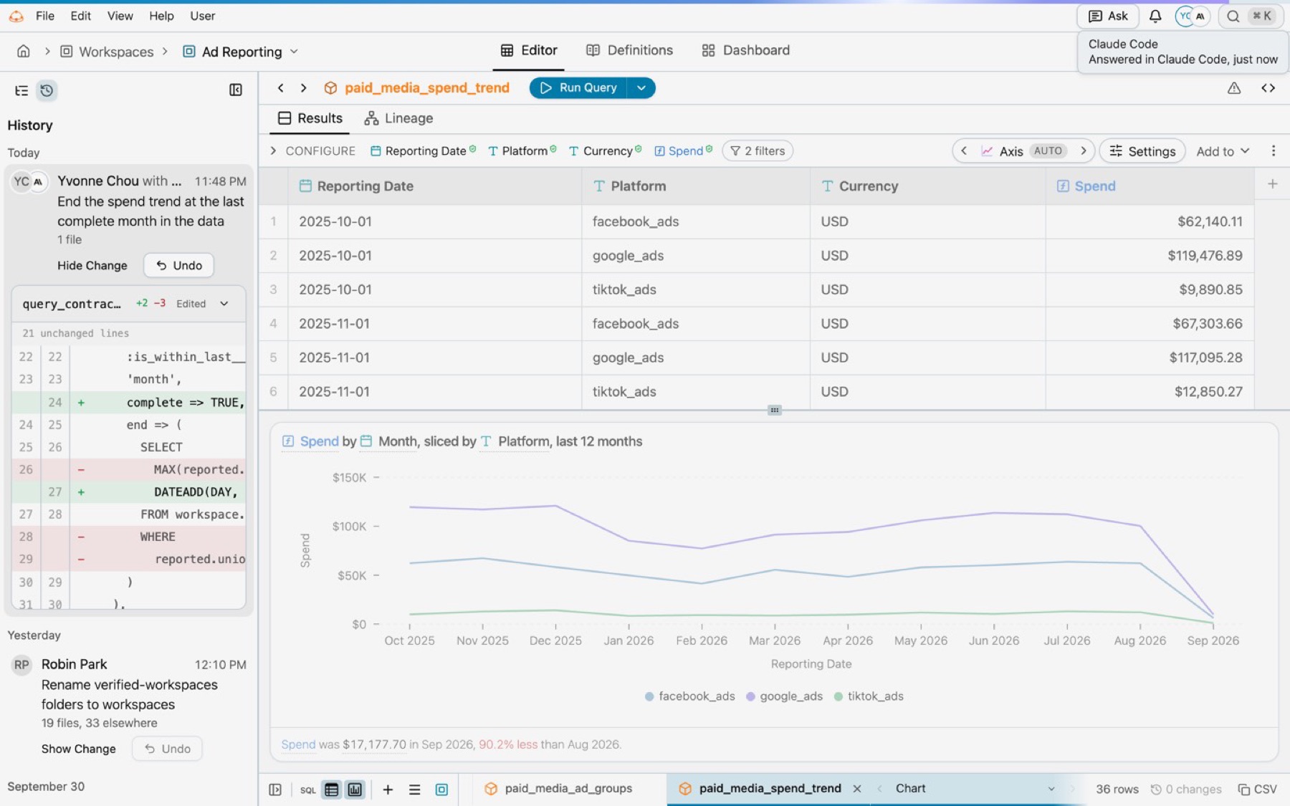Add new tab with bottom plus icon
1290x806 pixels.
388,789
